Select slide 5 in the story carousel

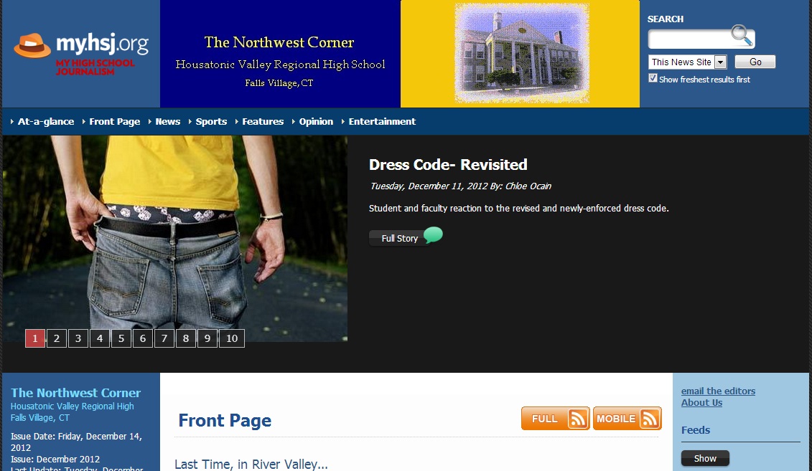click(x=121, y=338)
